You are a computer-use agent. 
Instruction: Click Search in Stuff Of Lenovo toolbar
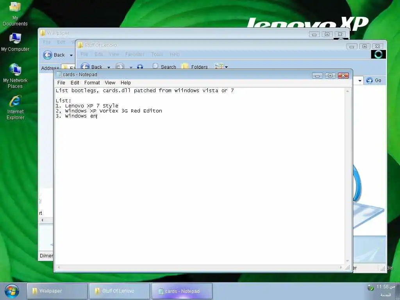click(164, 66)
